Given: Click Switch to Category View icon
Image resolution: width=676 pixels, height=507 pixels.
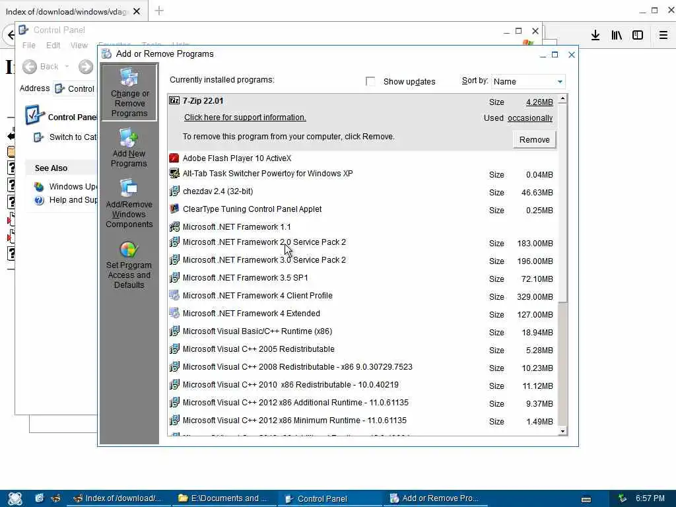Looking at the screenshot, I should pyautogui.click(x=38, y=137).
